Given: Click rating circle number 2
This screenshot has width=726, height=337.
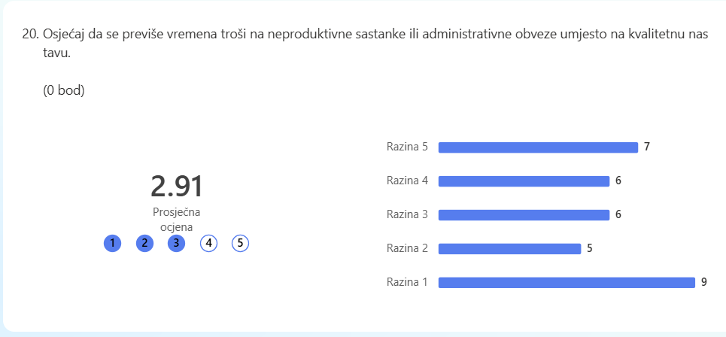Looking at the screenshot, I should (144, 243).
